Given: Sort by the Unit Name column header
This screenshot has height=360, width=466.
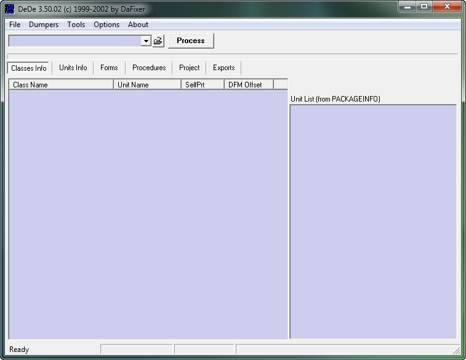Looking at the screenshot, I should click(147, 85).
